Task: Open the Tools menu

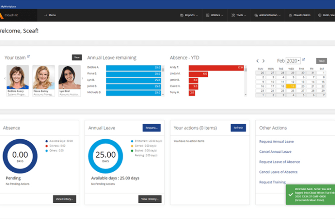Action: (239, 15)
